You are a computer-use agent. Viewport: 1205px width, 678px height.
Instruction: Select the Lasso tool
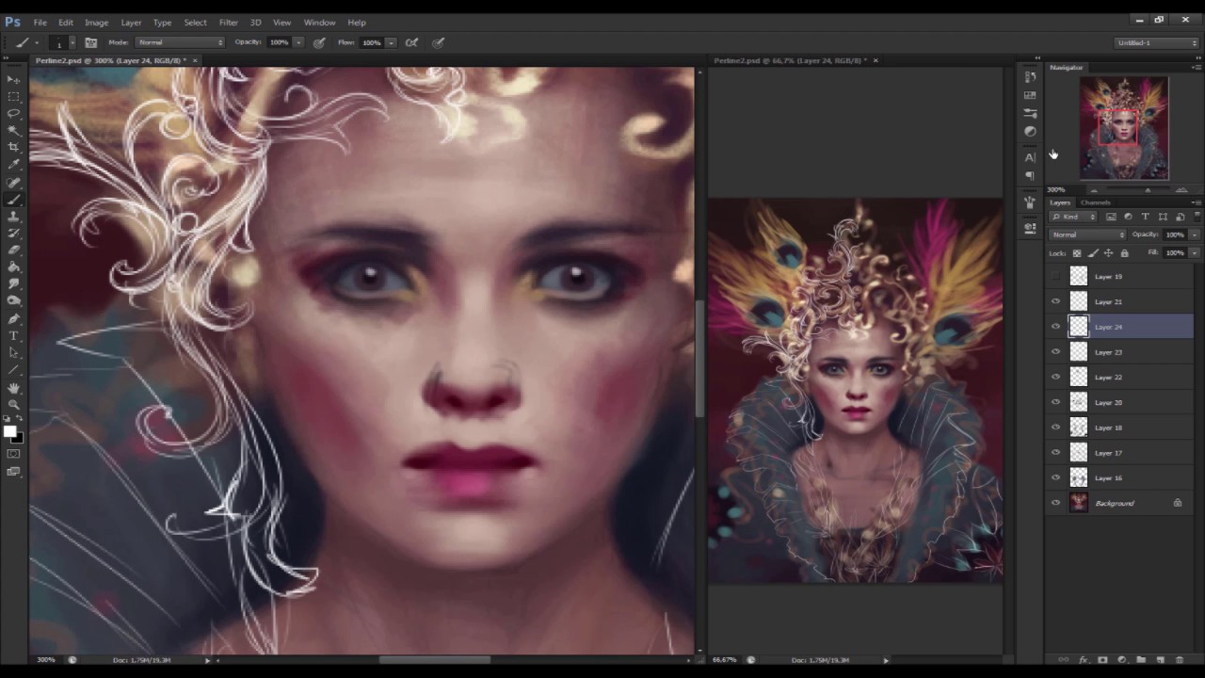pyautogui.click(x=13, y=113)
